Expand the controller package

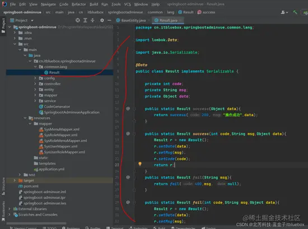tap(35, 84)
